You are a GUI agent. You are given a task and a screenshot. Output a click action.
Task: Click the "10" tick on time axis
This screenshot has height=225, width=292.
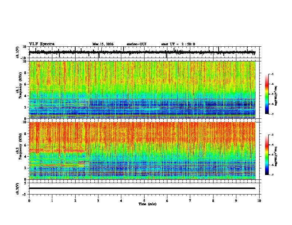(x=259, y=201)
